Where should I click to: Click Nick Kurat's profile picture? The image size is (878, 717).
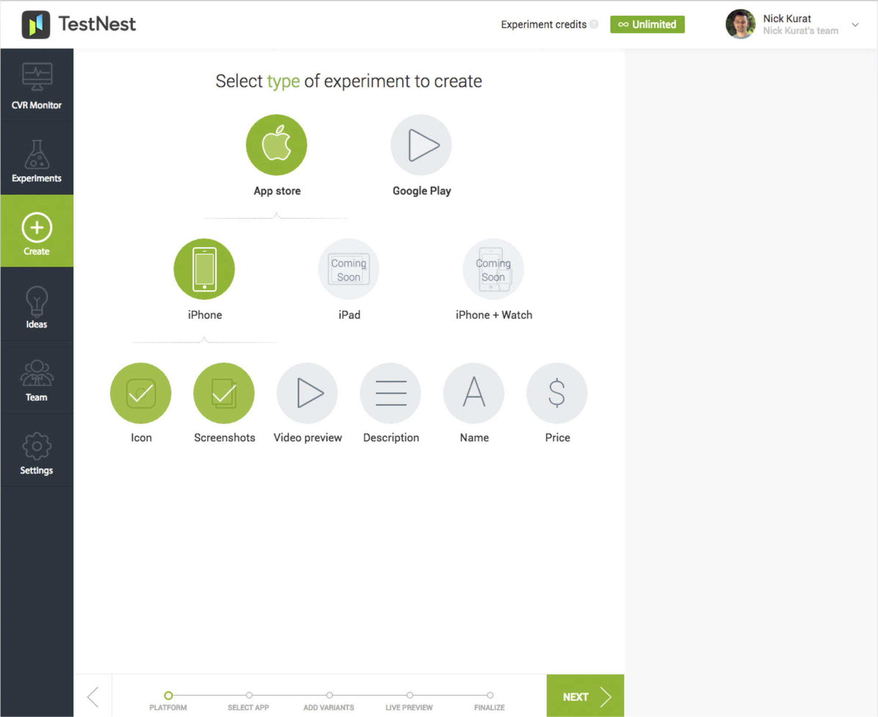point(741,25)
